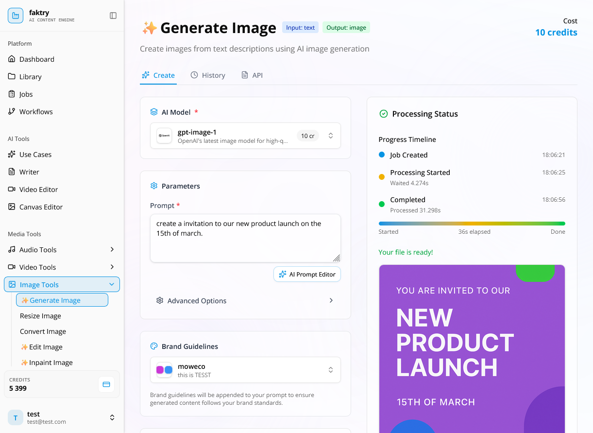Image resolution: width=593 pixels, height=433 pixels.
Task: Switch to the History tab
Action: pos(208,75)
